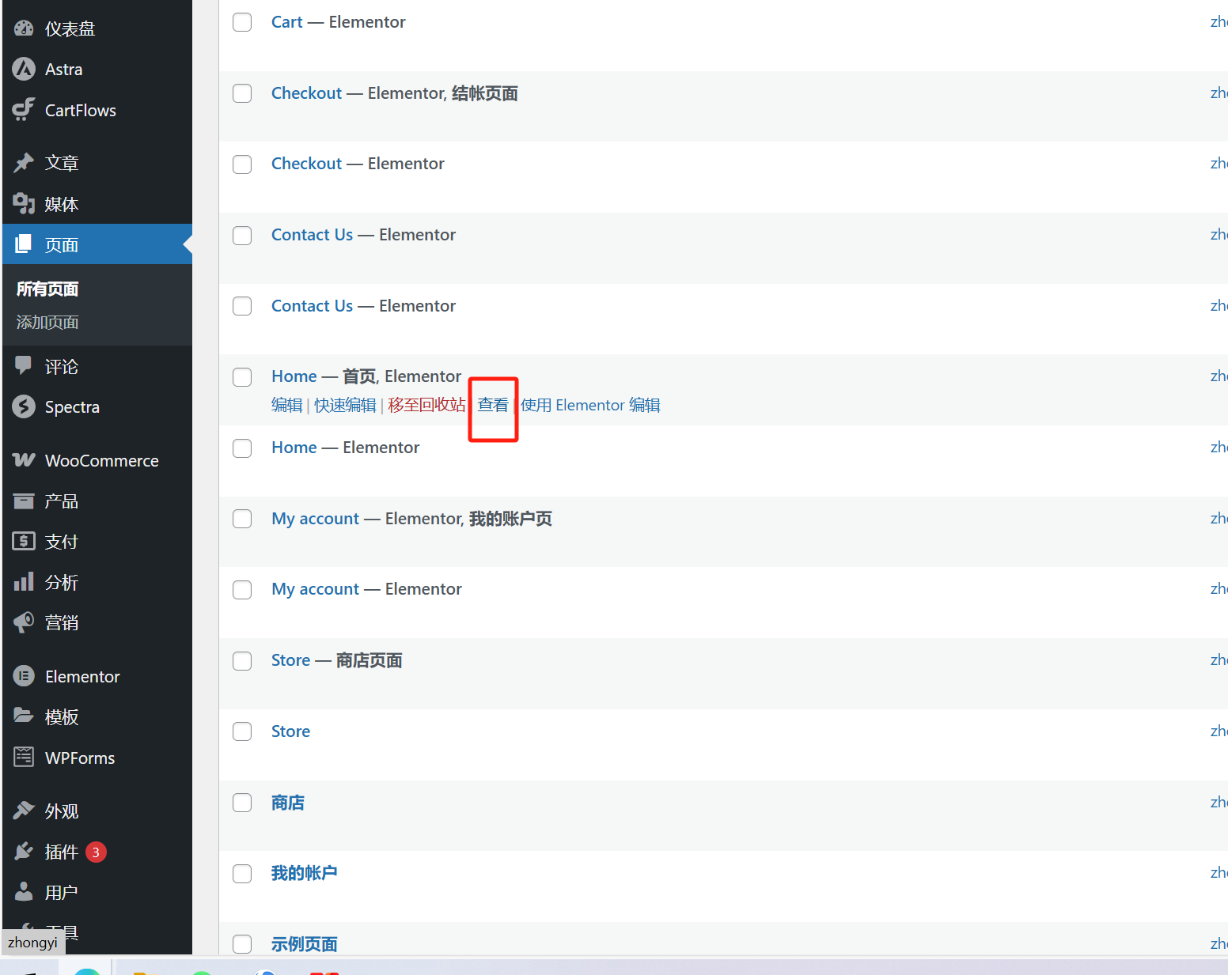The width and height of the screenshot is (1228, 975).
Task: Tick the Checkout 结帐页面 row checkbox
Action: (x=242, y=93)
